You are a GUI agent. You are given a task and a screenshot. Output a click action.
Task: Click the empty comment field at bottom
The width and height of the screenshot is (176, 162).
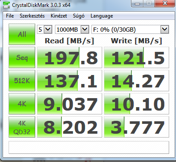[89, 147]
